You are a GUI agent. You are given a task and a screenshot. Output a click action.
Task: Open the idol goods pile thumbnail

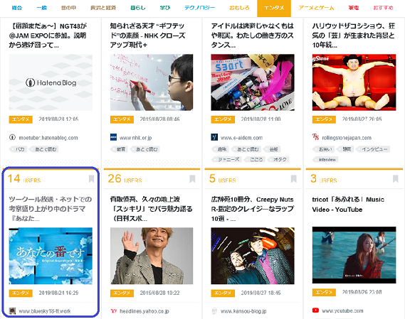click(x=253, y=82)
